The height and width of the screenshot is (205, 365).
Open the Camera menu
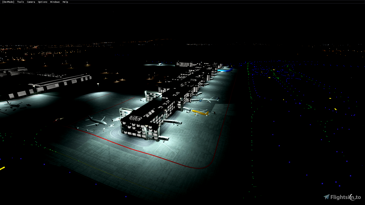[31, 2]
